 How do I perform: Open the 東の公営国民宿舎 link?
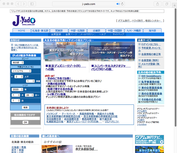152,88
